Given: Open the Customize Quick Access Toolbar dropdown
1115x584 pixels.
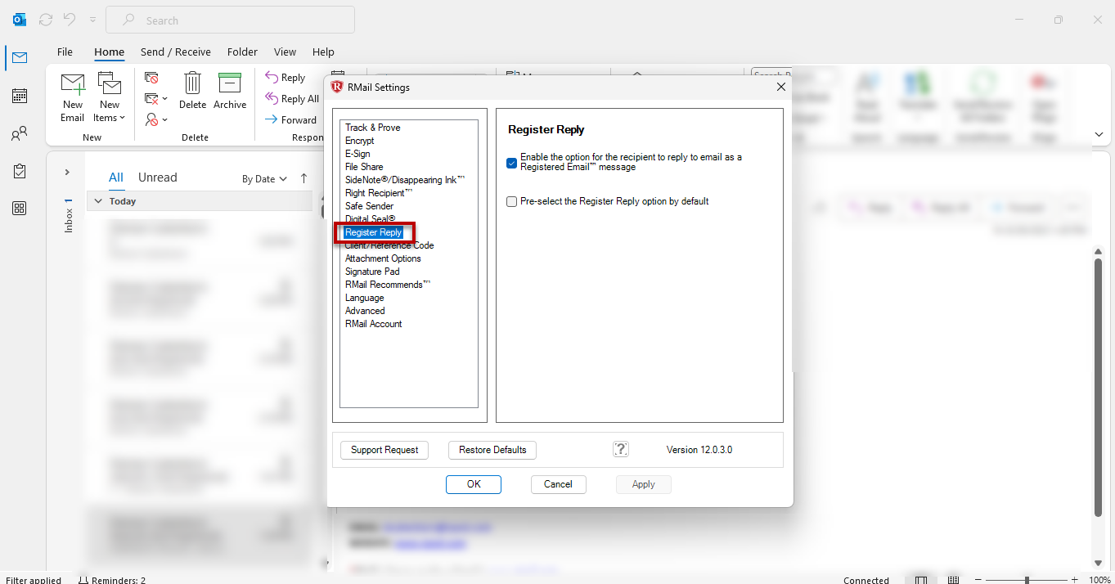Looking at the screenshot, I should [92, 20].
